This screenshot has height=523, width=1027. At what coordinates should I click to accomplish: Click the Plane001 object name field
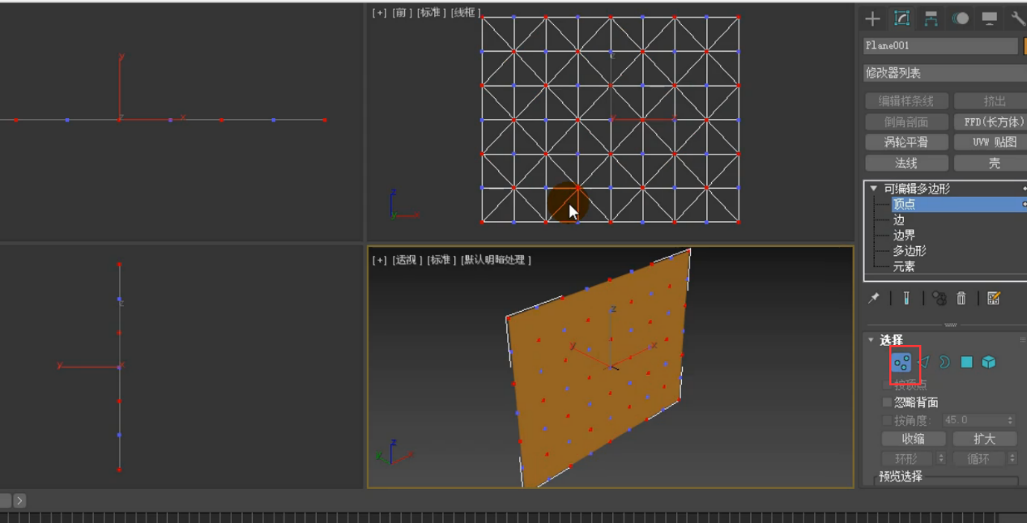(x=940, y=45)
